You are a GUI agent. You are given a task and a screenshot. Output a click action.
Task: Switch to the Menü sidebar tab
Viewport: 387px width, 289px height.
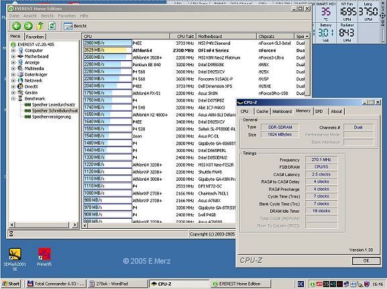coord(15,36)
